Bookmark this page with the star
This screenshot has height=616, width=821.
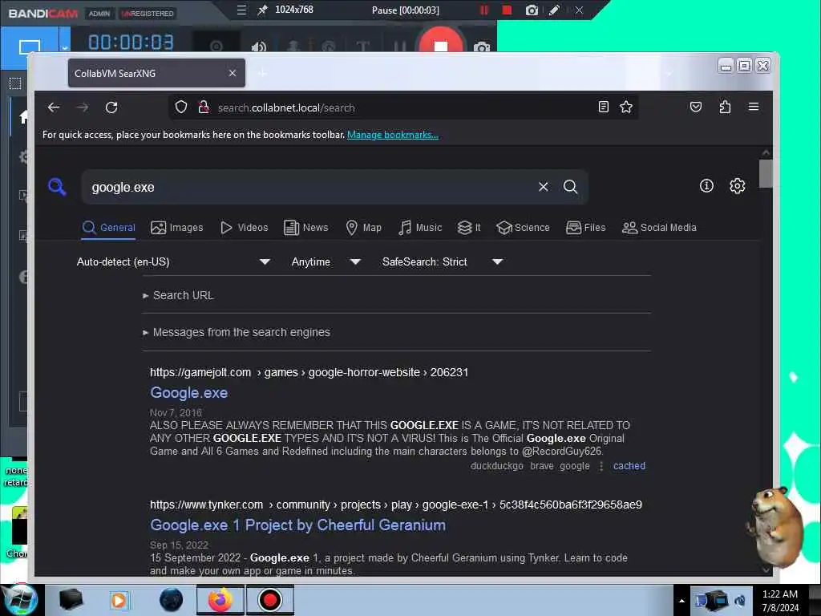(625, 107)
